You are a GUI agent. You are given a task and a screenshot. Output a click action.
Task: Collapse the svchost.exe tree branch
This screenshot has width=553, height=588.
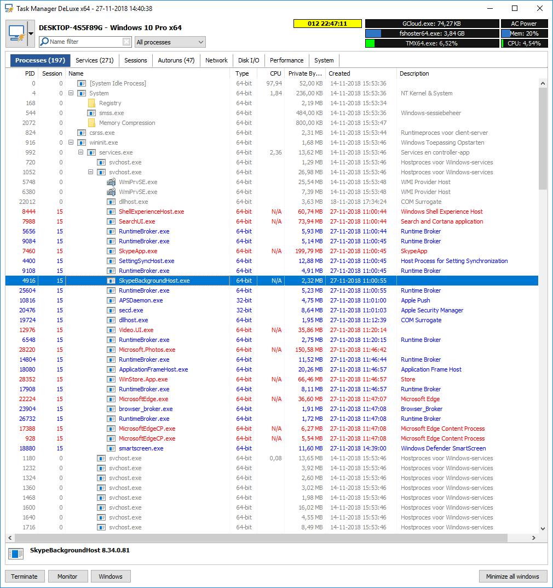click(x=90, y=172)
